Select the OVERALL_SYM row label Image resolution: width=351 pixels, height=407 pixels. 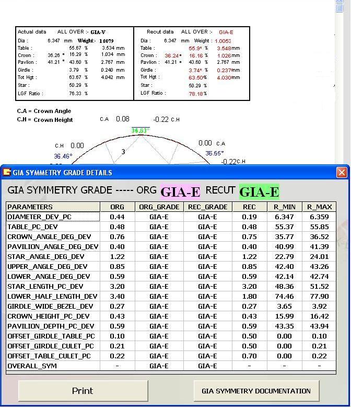[53, 366]
